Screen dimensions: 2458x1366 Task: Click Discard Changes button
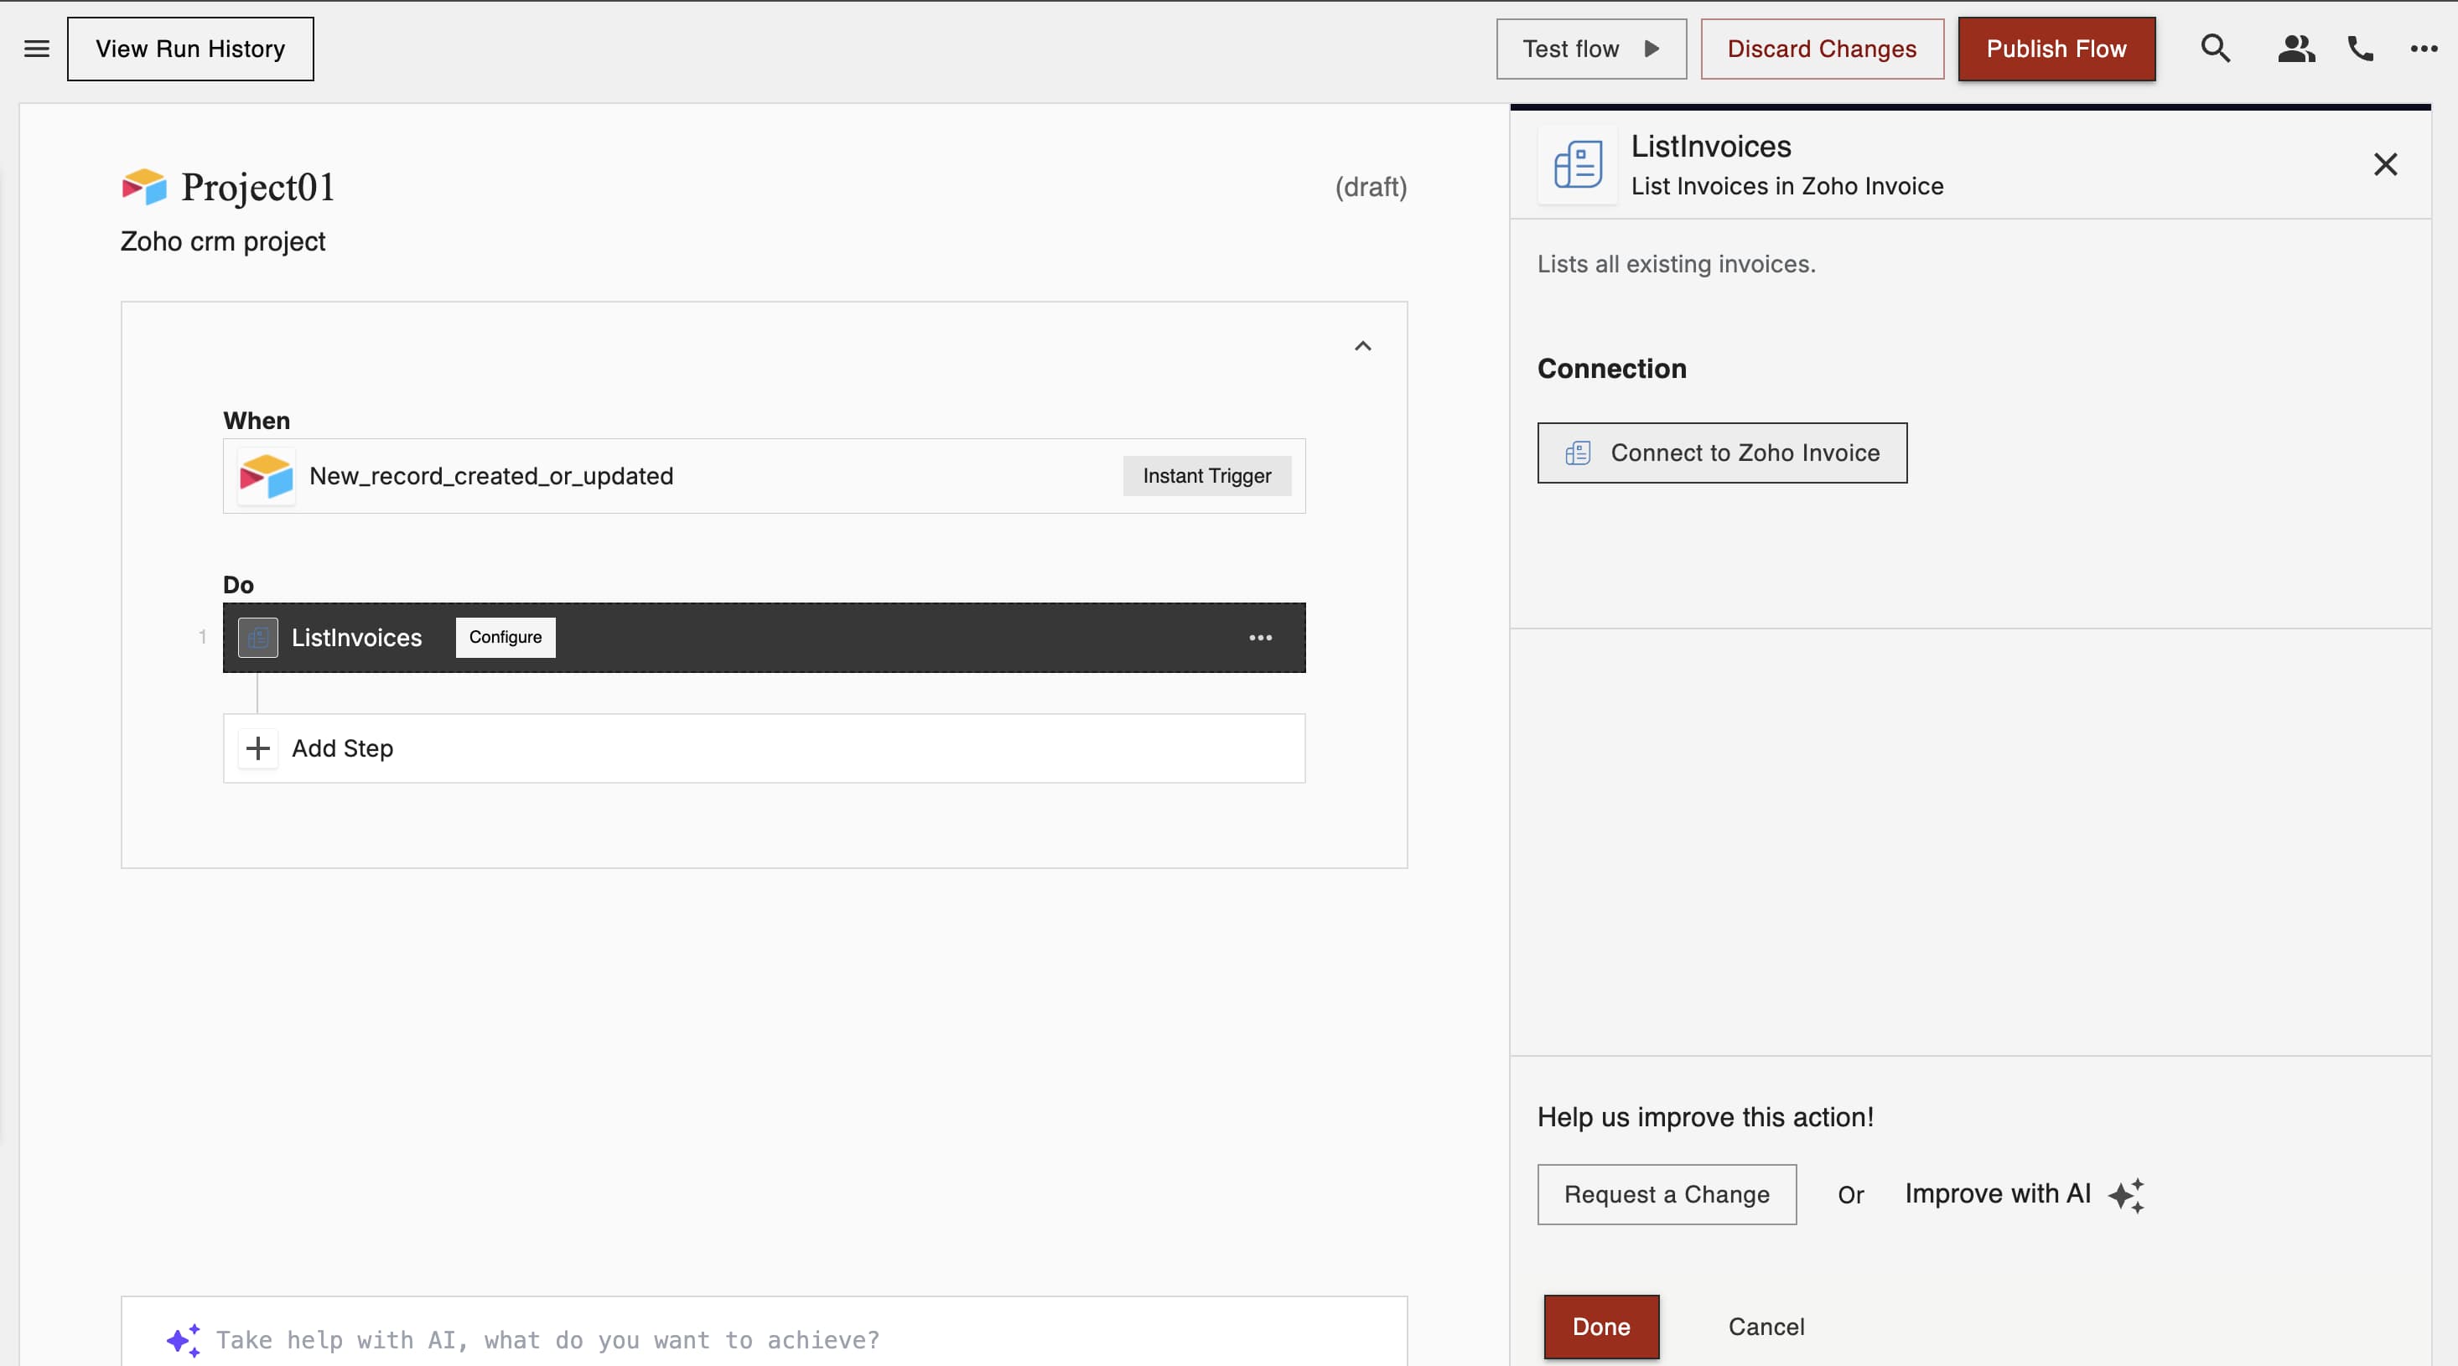pyautogui.click(x=1822, y=49)
